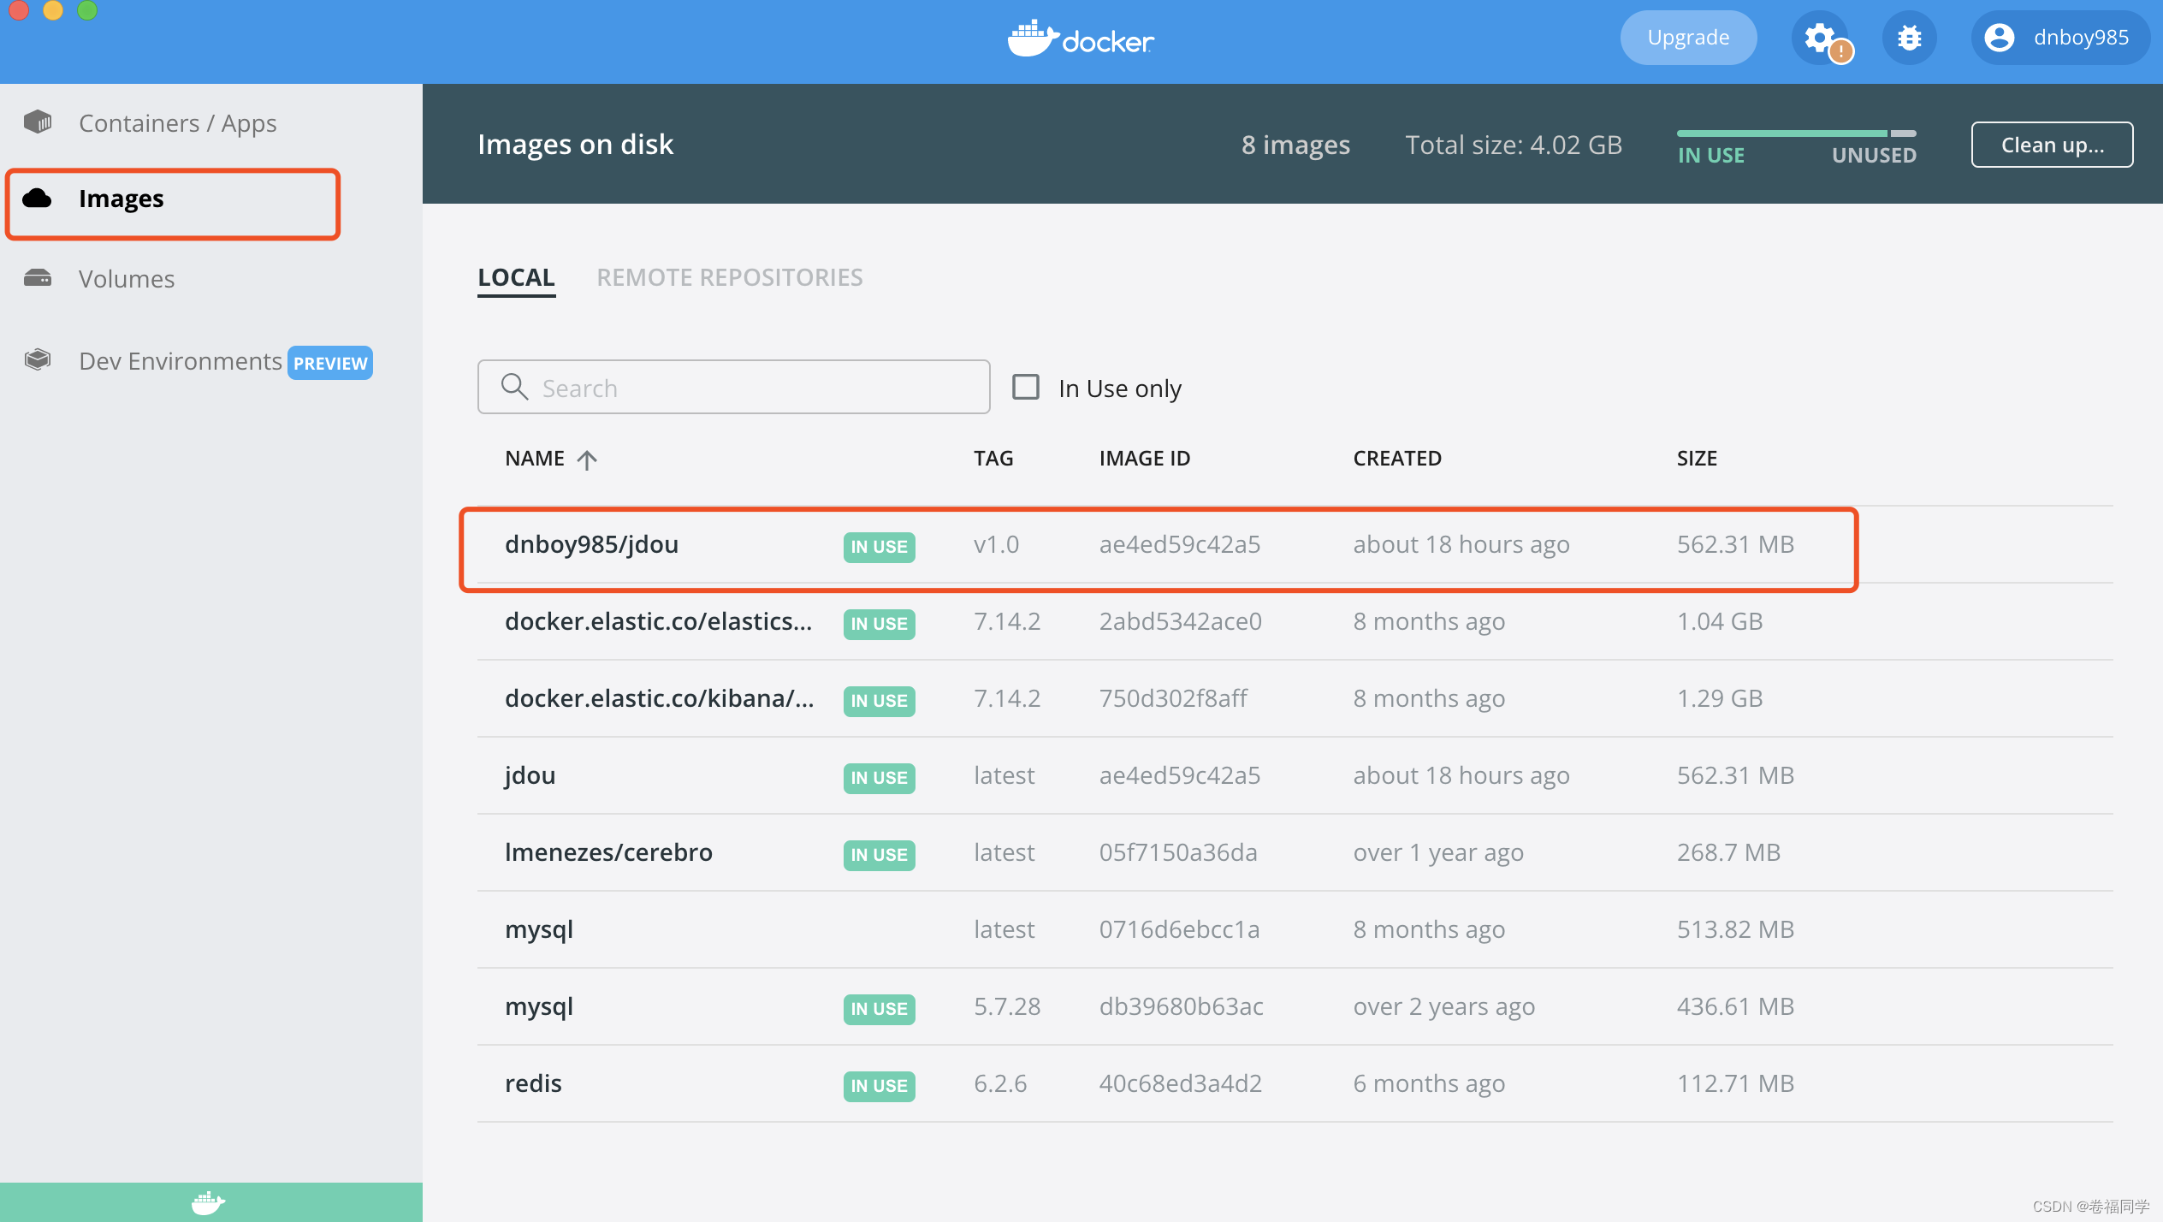Select the LOCAL tab
Viewport: 2163px width, 1222px height.
[x=516, y=277]
